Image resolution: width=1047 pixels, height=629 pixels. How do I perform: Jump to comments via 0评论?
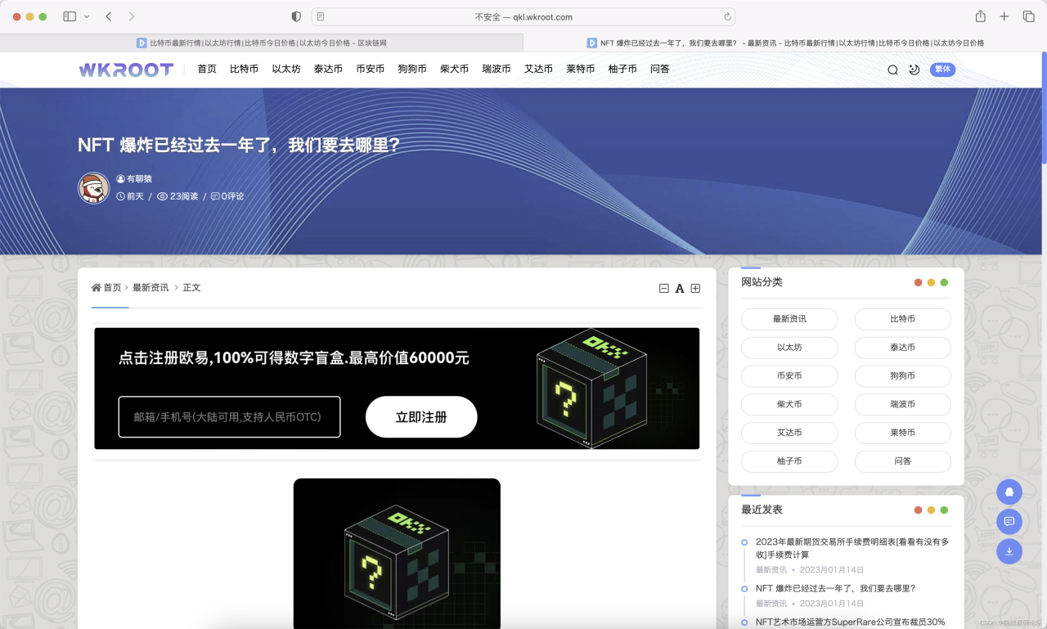click(227, 196)
